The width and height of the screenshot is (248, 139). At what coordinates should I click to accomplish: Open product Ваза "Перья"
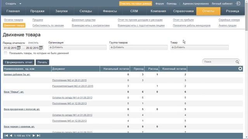point(14,92)
